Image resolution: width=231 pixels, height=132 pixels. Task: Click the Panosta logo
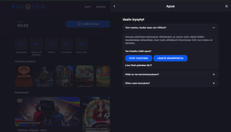(28, 7)
